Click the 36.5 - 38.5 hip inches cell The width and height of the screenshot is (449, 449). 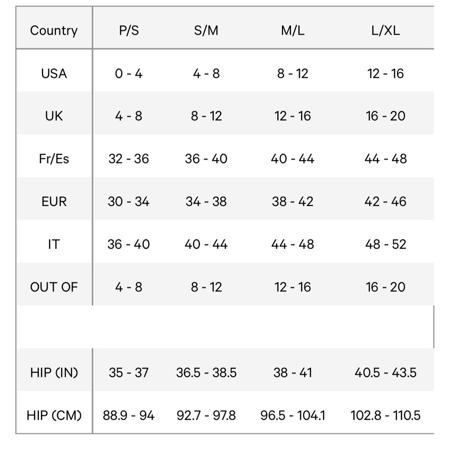click(206, 373)
